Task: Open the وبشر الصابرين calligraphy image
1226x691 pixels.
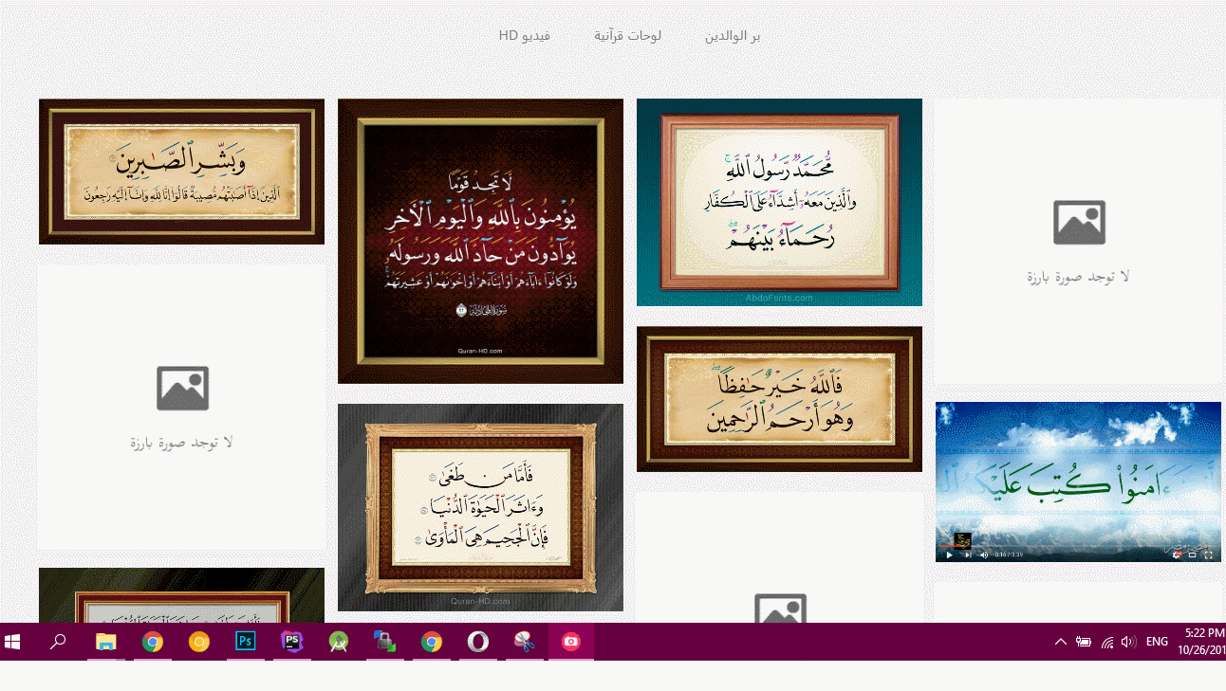Action: point(181,172)
